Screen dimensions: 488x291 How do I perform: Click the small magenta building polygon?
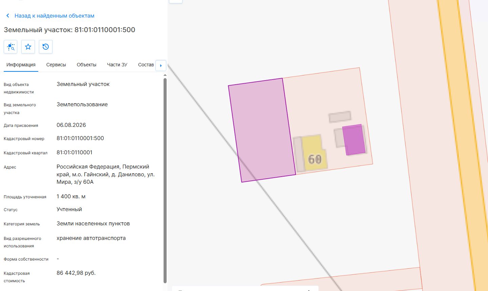click(x=354, y=139)
